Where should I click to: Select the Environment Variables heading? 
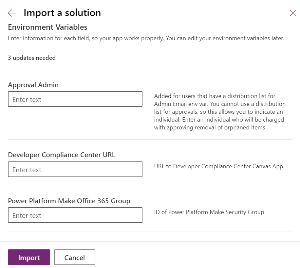[47, 27]
